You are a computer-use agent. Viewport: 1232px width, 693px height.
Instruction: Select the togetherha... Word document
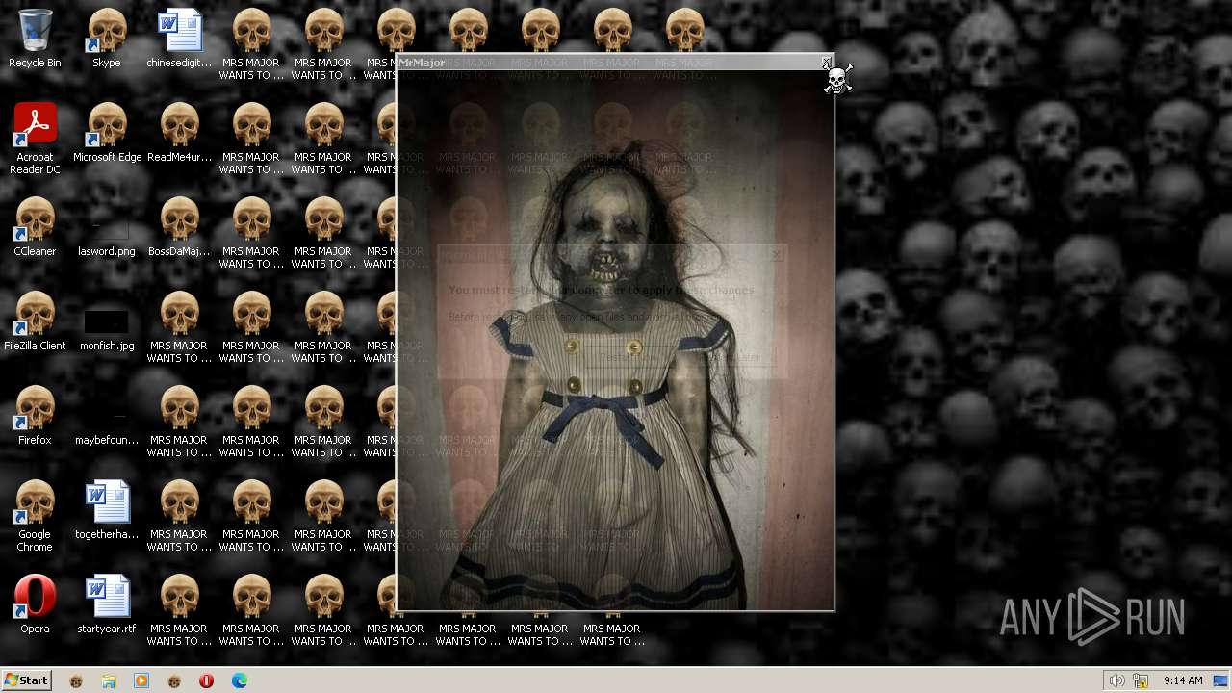point(107,510)
